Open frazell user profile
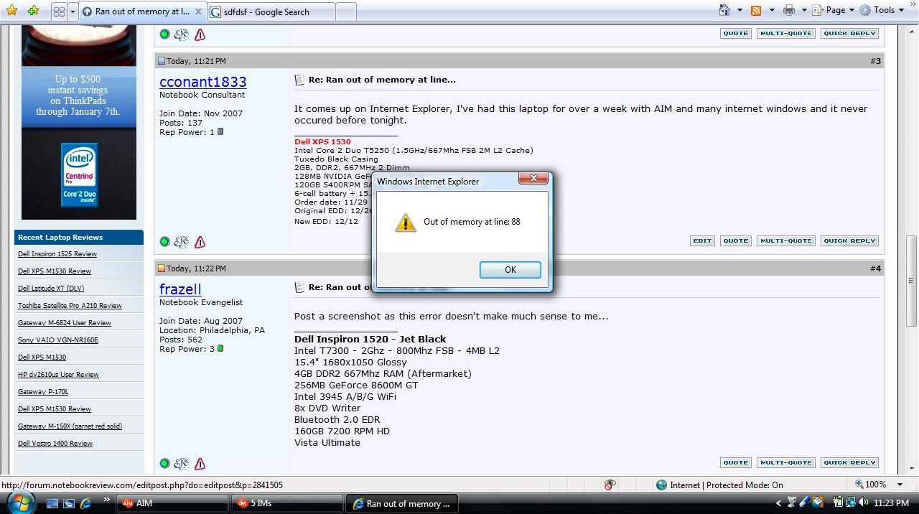The width and height of the screenshot is (919, 514). pos(180,289)
